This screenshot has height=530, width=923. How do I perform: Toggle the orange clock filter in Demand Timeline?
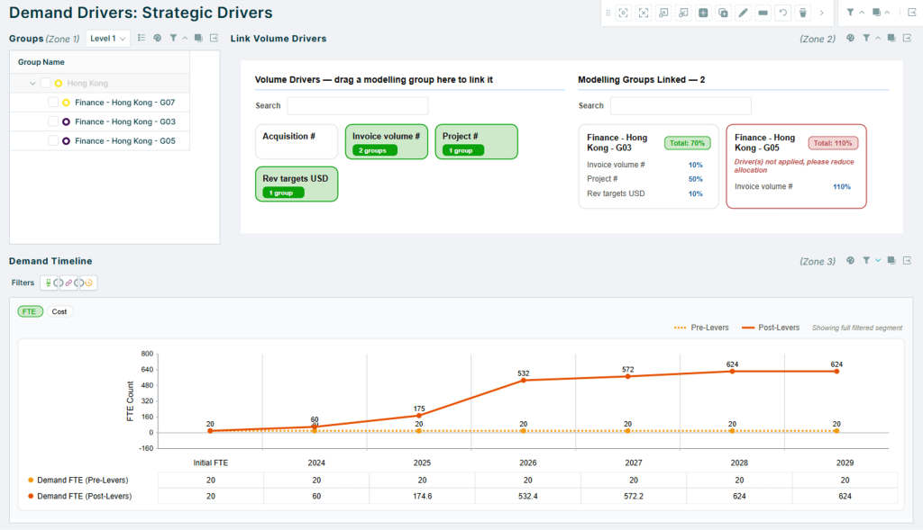click(87, 283)
